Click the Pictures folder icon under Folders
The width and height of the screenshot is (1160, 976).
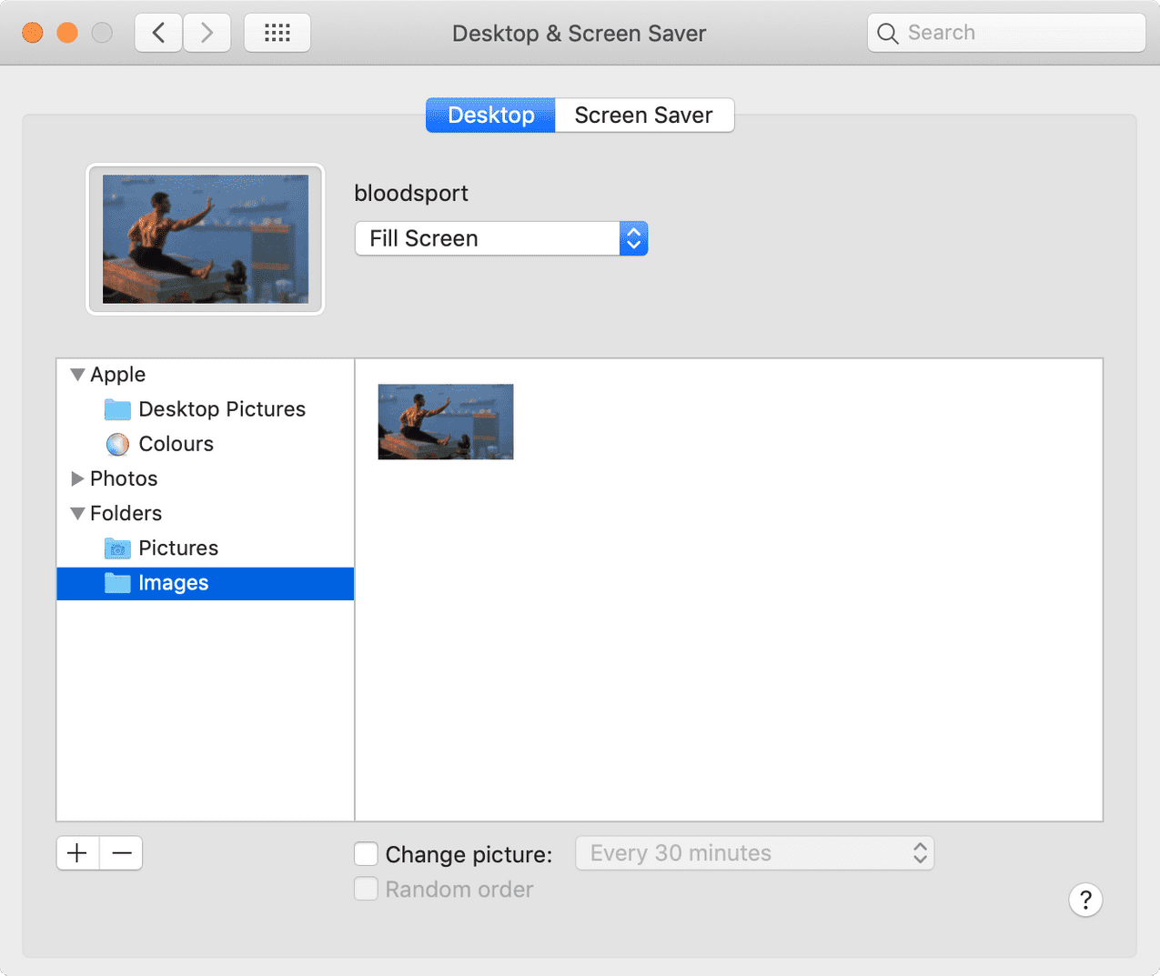tap(117, 548)
